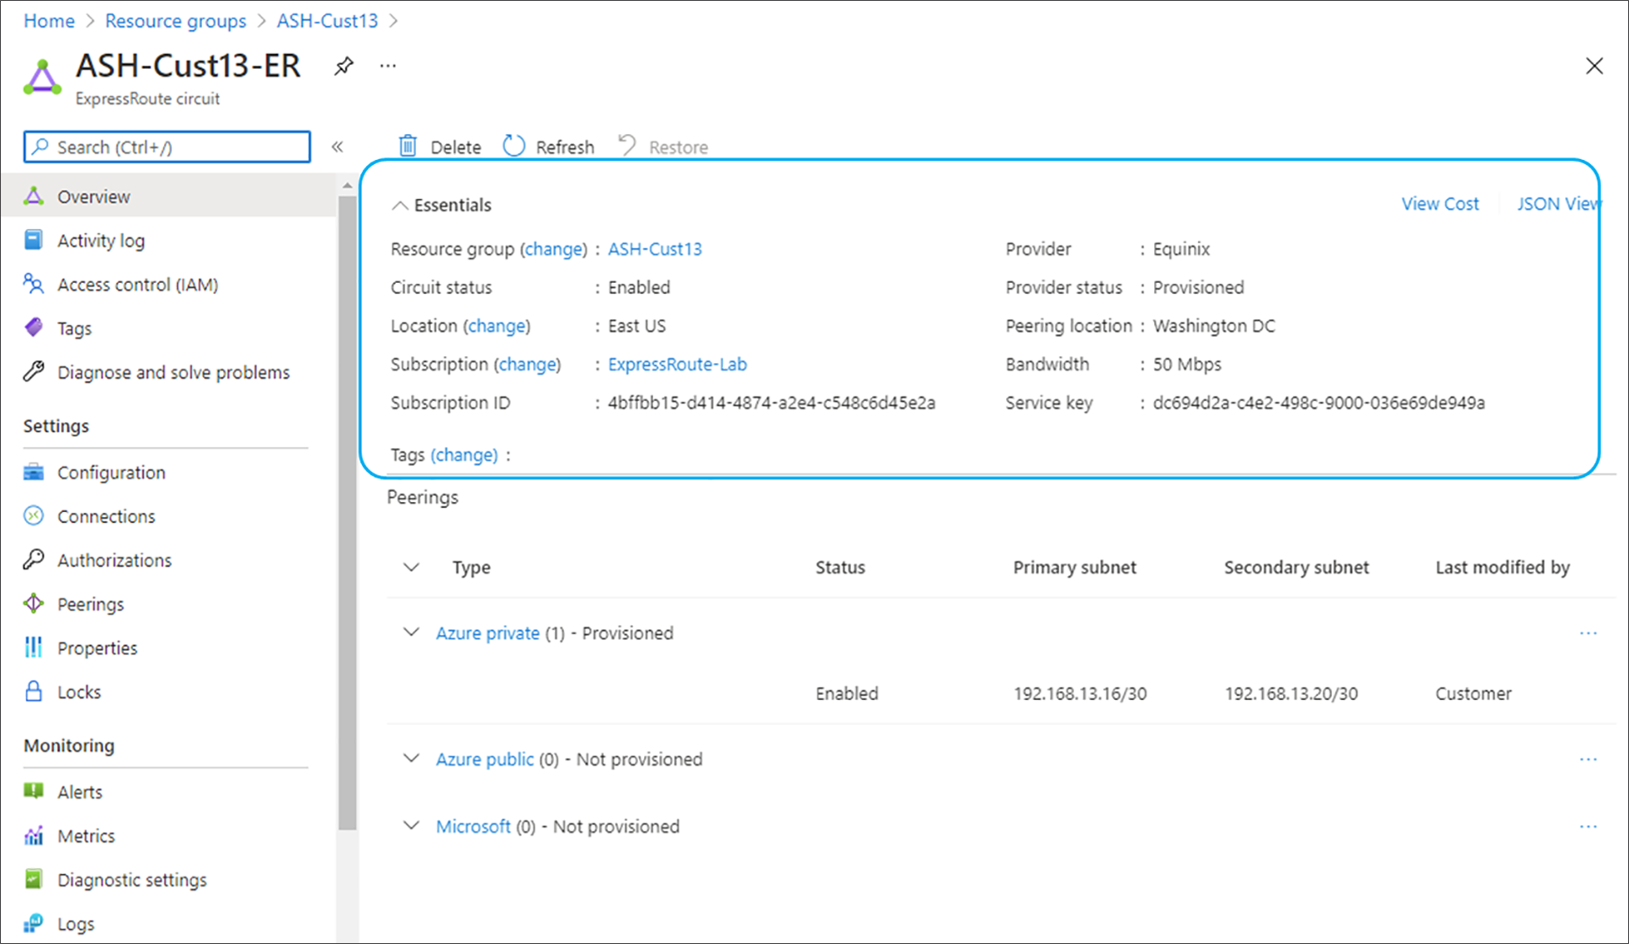
Task: Click the Activity log icon
Action: 34,240
